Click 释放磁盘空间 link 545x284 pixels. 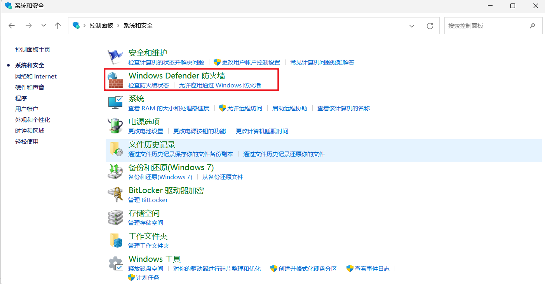(x=146, y=268)
